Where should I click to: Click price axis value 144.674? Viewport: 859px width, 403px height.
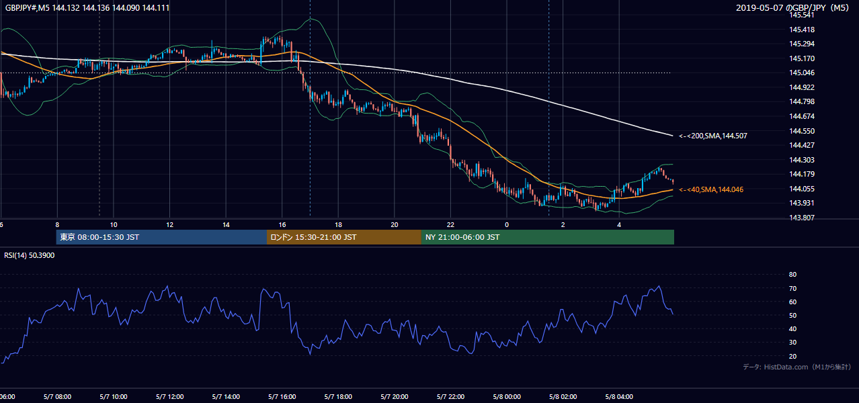tap(802, 116)
